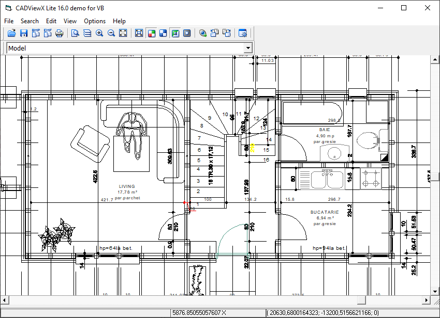Click the Print icon in toolbar

click(x=60, y=33)
